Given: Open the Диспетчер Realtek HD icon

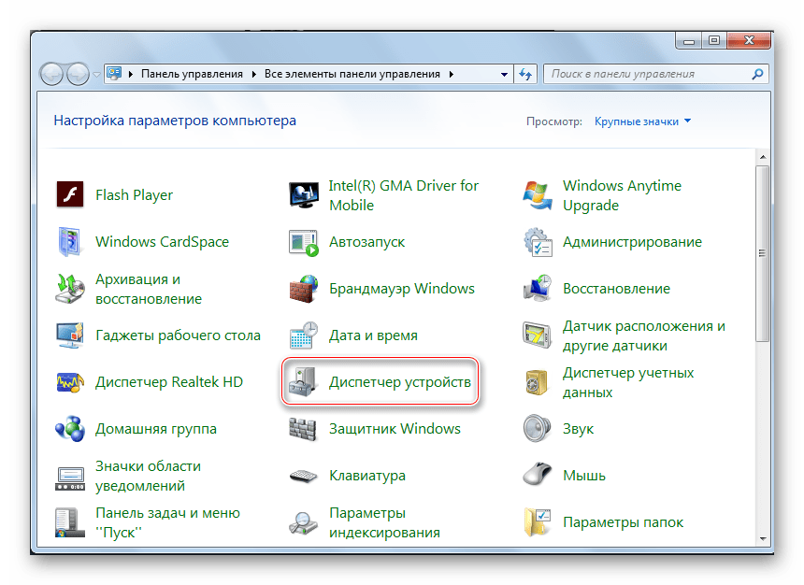Looking at the screenshot, I should (70, 382).
